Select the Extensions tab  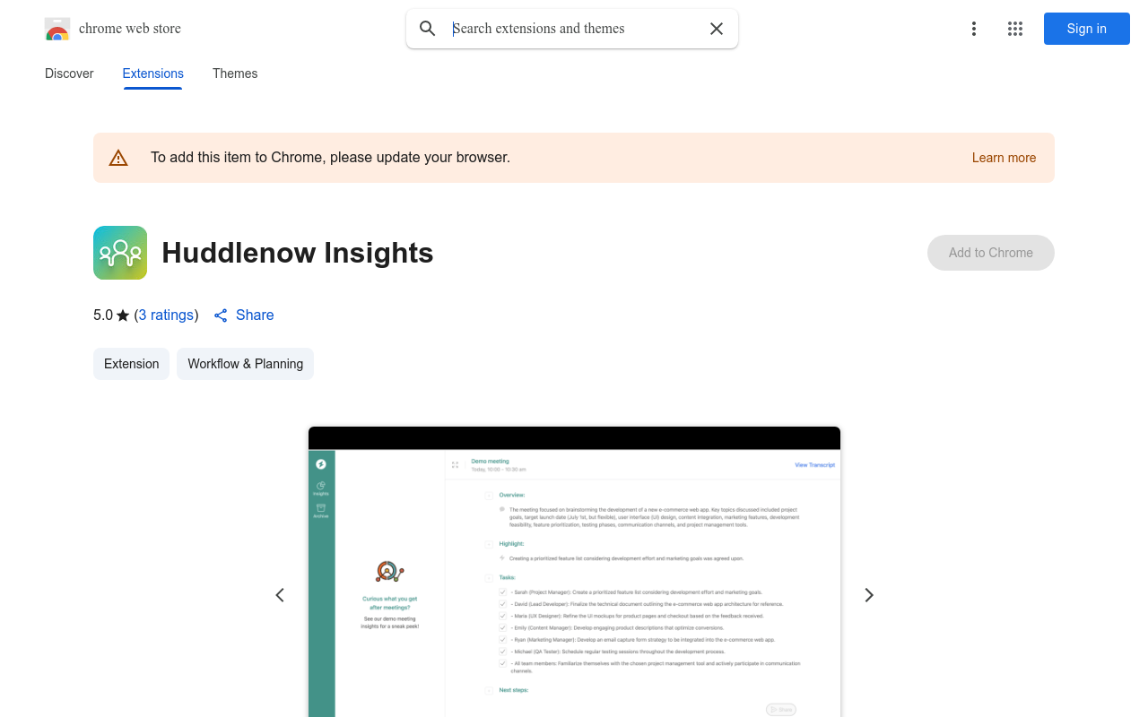[x=153, y=73]
